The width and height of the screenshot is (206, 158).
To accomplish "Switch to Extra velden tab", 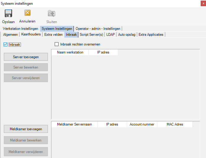I will (53, 35).
